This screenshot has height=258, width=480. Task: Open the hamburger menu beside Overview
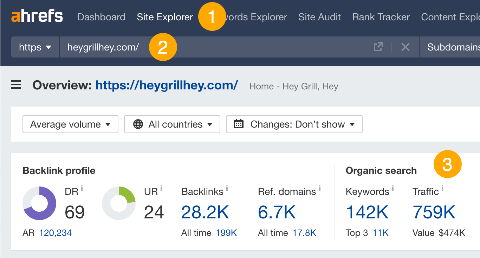pos(16,84)
